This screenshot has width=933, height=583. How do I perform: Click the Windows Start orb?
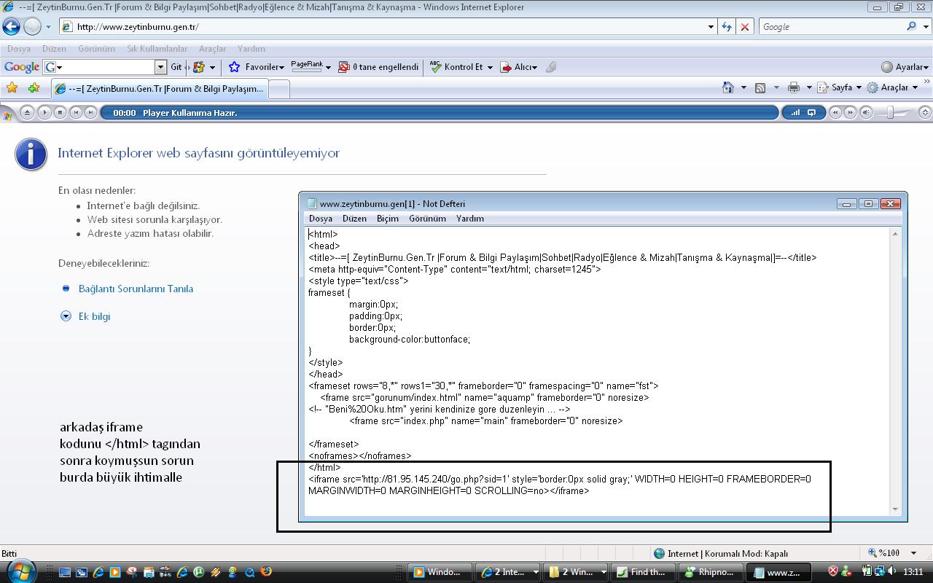[20, 571]
